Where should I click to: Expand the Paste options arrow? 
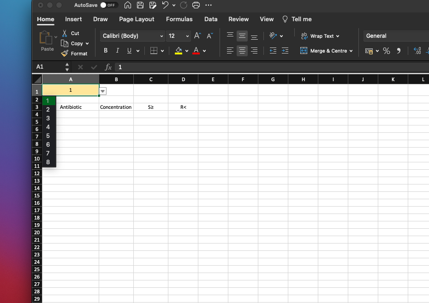coord(56,37)
